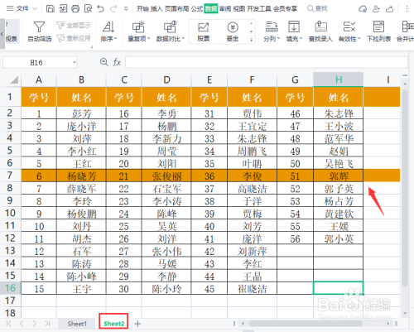Click the Save icon in quick toolbar
The height and width of the screenshot is (332, 414).
coord(50,9)
